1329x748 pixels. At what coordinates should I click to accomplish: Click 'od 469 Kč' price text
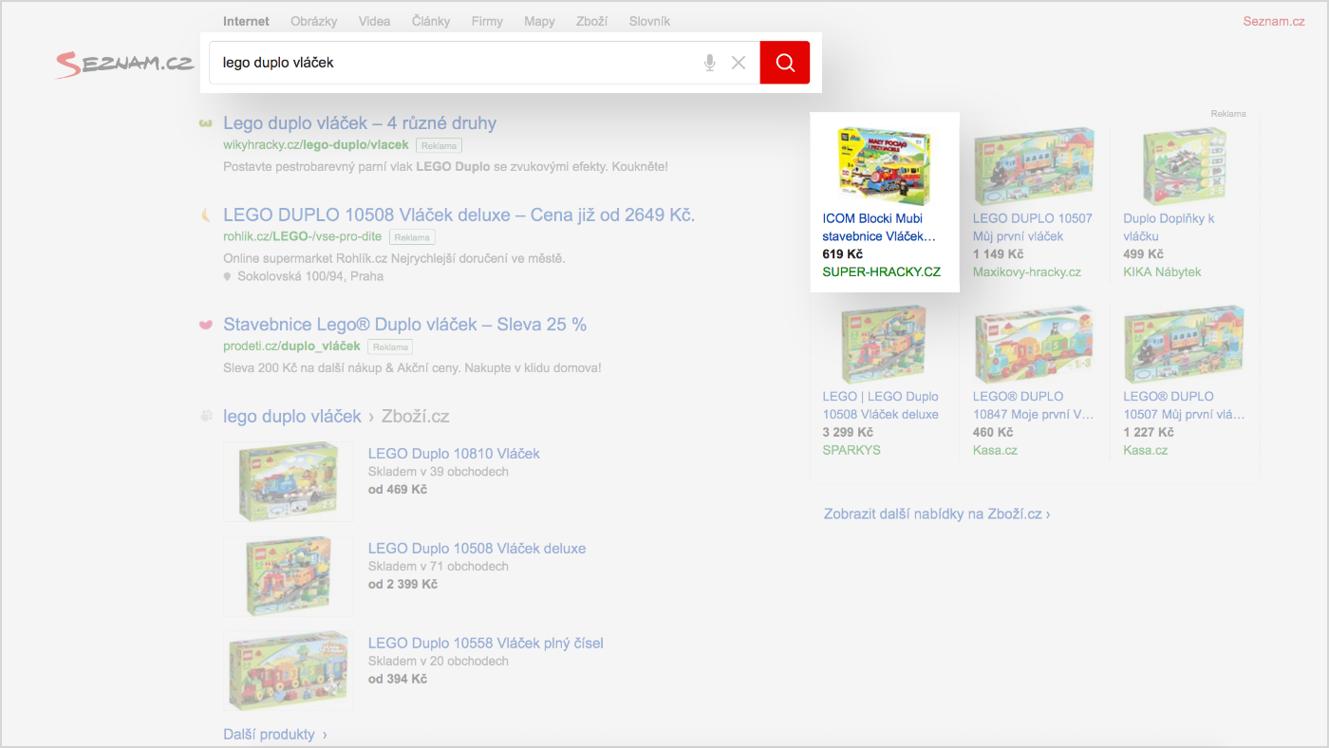click(398, 490)
